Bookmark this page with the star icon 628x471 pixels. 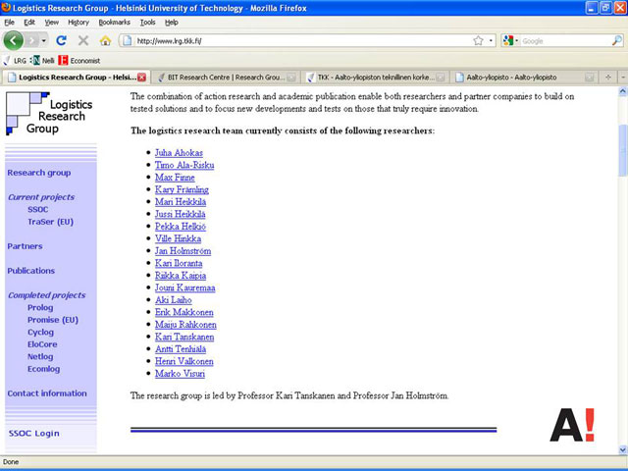[478, 41]
